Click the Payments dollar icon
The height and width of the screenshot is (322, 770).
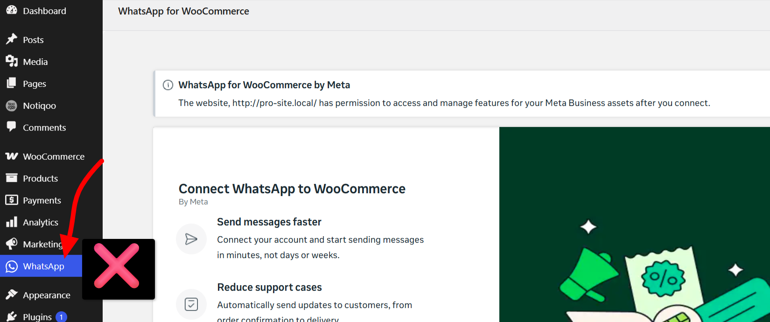pos(12,200)
